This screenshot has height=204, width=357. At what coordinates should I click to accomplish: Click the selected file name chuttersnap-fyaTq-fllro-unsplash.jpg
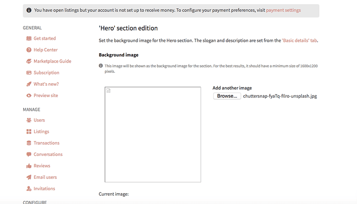pyautogui.click(x=280, y=96)
